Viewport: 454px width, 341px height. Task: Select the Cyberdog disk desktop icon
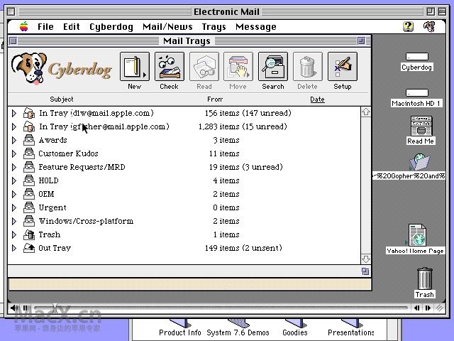[417, 56]
